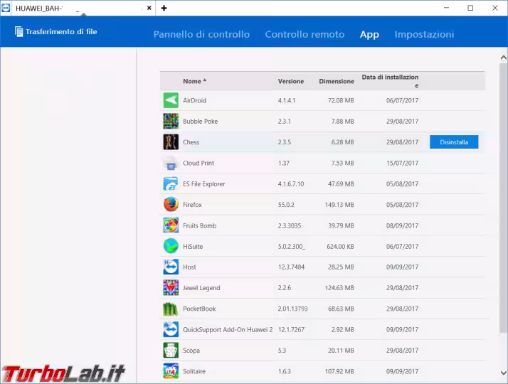Screen dimensions: 508x384
Task: Sort the list by the Dimensione column
Action: coord(337,81)
